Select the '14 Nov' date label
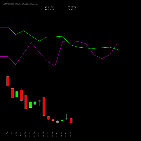141x141 pixels. click(x=7, y=134)
